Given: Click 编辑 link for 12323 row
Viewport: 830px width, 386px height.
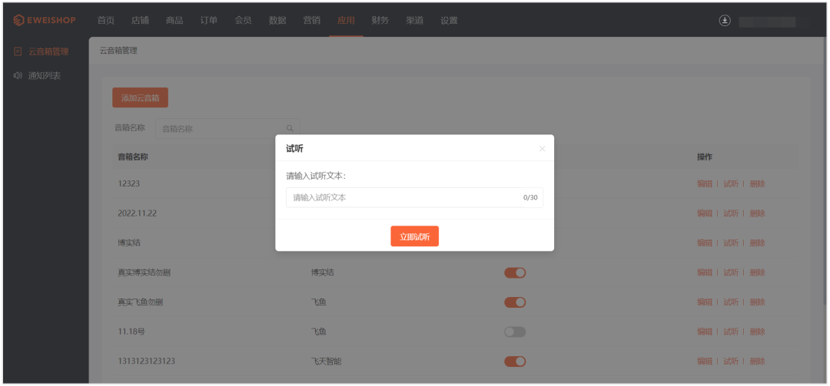Looking at the screenshot, I should point(704,183).
